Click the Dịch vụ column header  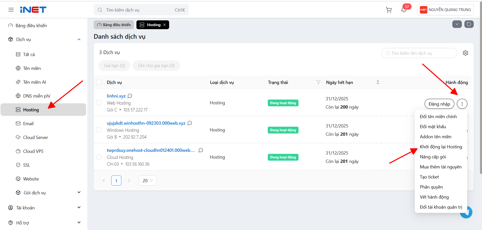114,82
